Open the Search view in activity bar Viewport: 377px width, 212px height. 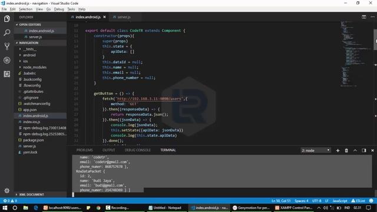[7, 32]
